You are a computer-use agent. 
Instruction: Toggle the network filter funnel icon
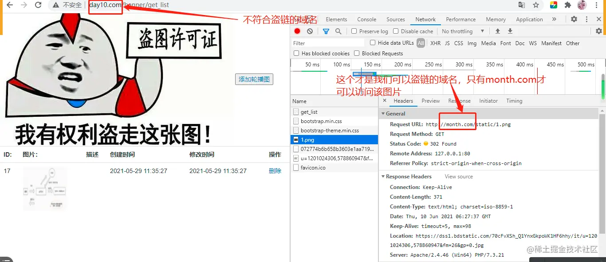pyautogui.click(x=326, y=31)
